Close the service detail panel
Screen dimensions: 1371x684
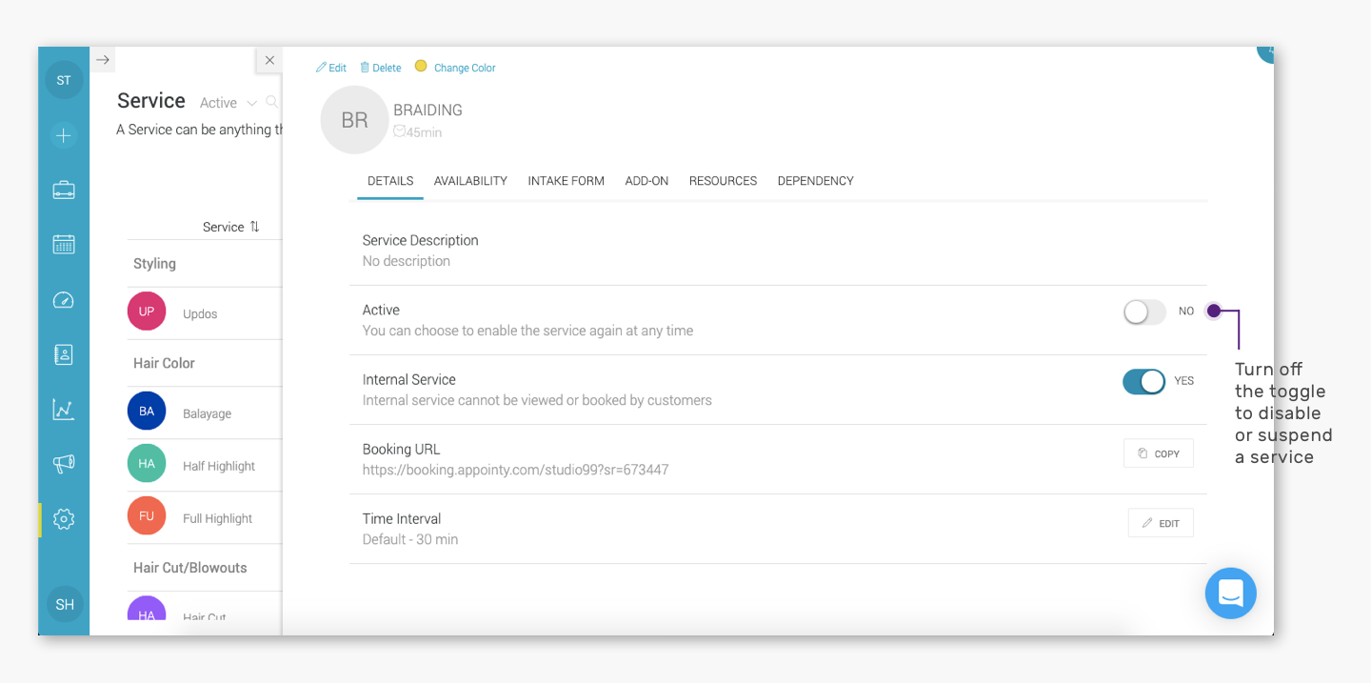click(269, 60)
